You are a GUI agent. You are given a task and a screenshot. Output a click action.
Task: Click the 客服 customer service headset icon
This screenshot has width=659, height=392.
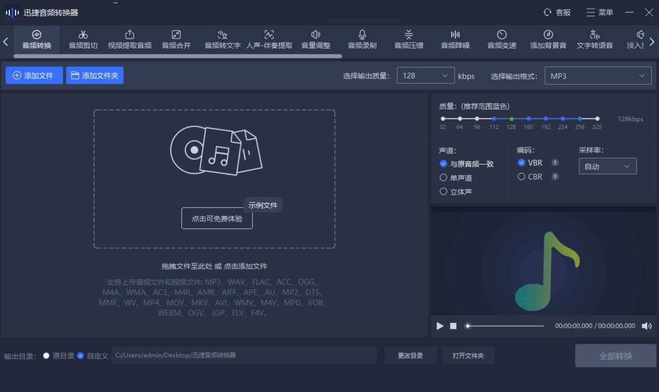pos(547,12)
